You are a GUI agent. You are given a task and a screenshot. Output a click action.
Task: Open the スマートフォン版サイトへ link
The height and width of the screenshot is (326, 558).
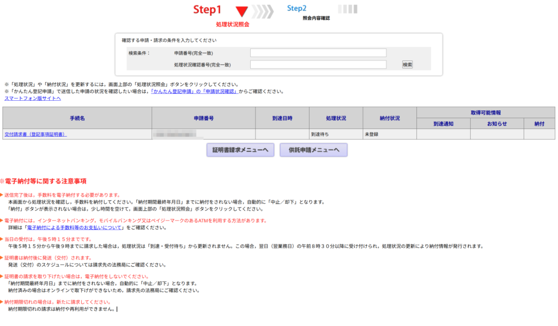pyautogui.click(x=33, y=99)
